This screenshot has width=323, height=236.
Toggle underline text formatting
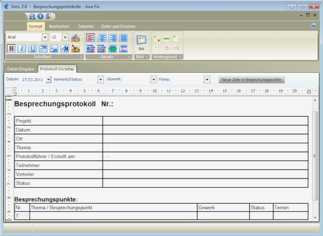[33, 49]
